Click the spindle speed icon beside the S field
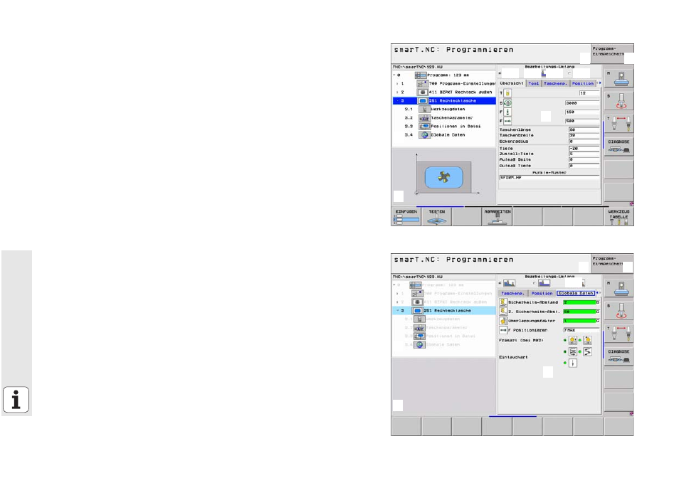The width and height of the screenshot is (679, 478). coord(507,103)
